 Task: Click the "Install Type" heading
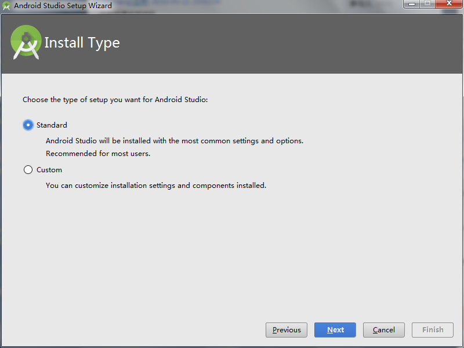(x=82, y=43)
